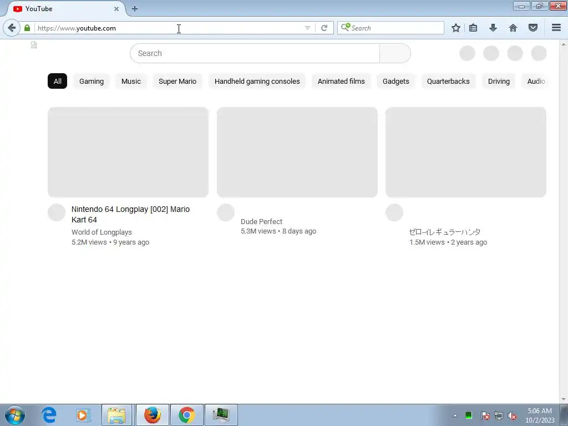This screenshot has height=426, width=568.
Task: Open network status tray icon
Action: pyautogui.click(x=499, y=415)
